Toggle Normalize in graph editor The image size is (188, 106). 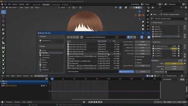40,76
